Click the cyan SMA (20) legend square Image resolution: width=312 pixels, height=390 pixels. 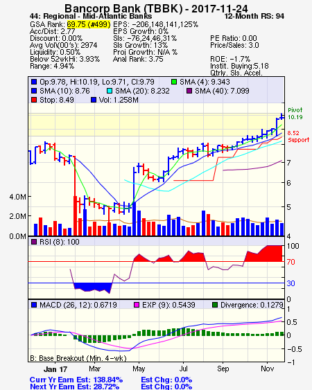tap(110, 91)
